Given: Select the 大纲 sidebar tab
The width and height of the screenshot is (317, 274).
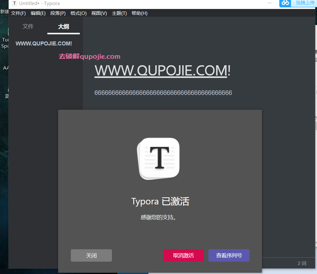Looking at the screenshot, I should click(x=63, y=27).
